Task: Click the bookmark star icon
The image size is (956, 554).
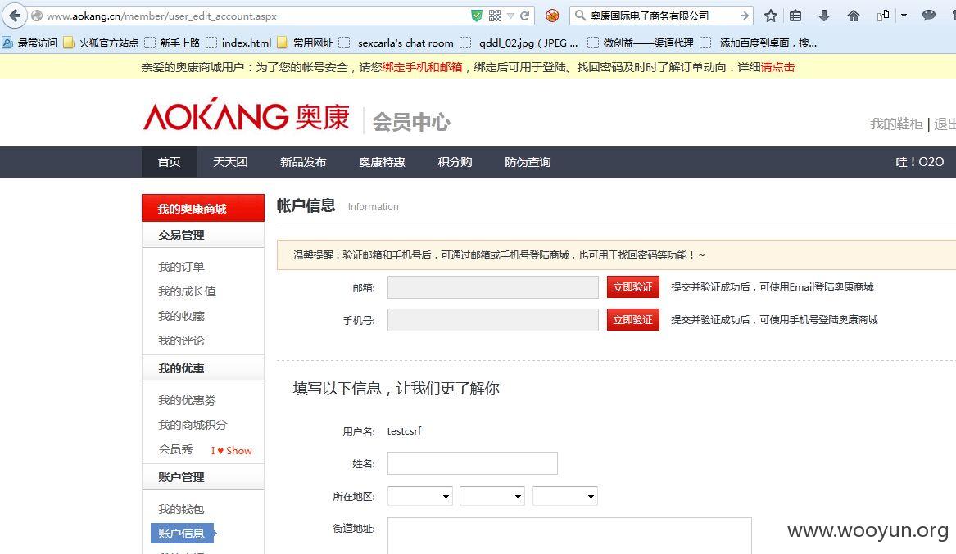Action: [771, 16]
